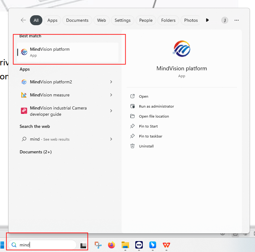255x252 pixels.
Task: Click the Uninstall trash icon
Action: click(132, 146)
